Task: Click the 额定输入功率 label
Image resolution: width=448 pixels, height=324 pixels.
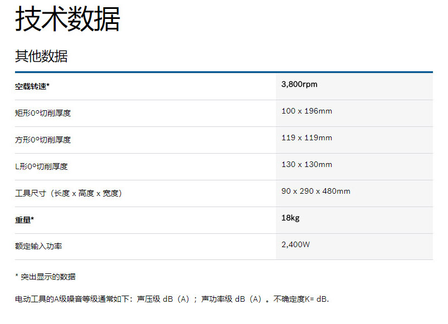Action: (38, 246)
